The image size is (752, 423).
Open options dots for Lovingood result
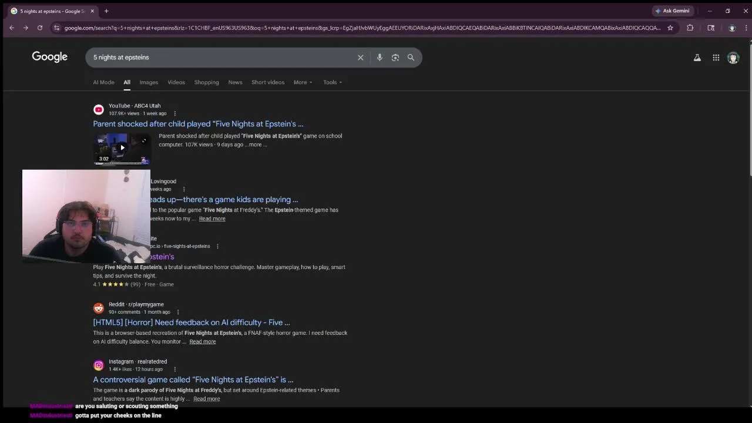click(184, 189)
